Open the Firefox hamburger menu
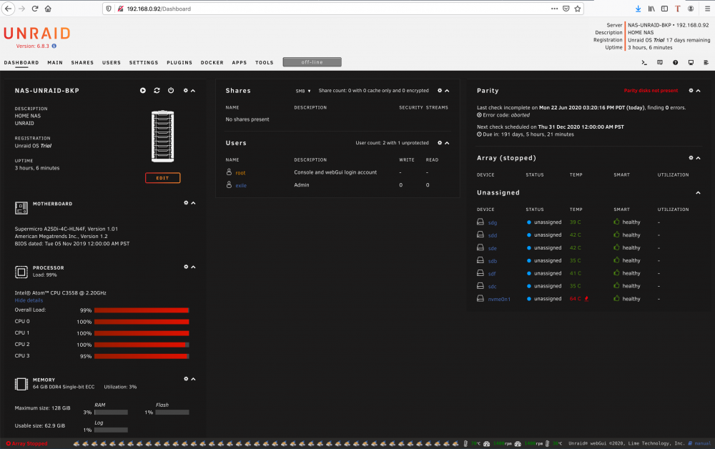 [x=707, y=9]
